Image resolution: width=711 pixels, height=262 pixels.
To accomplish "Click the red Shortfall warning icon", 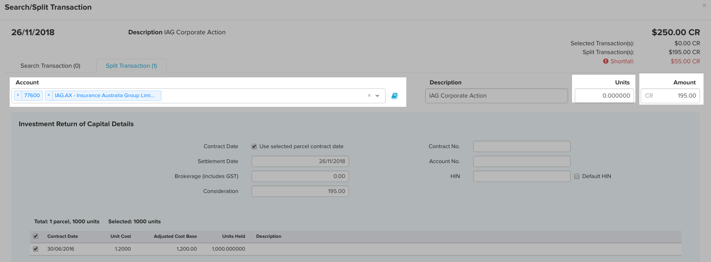I will [605, 62].
